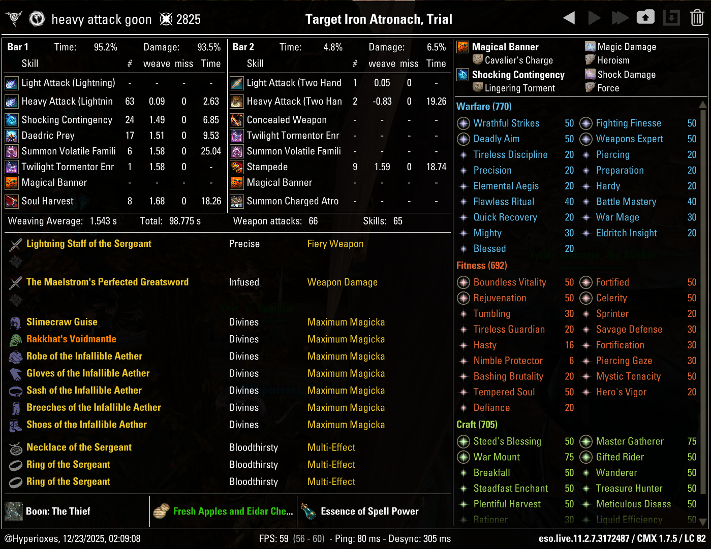
Task: Click the Stampede skill icon in Bar 2
Action: [237, 167]
